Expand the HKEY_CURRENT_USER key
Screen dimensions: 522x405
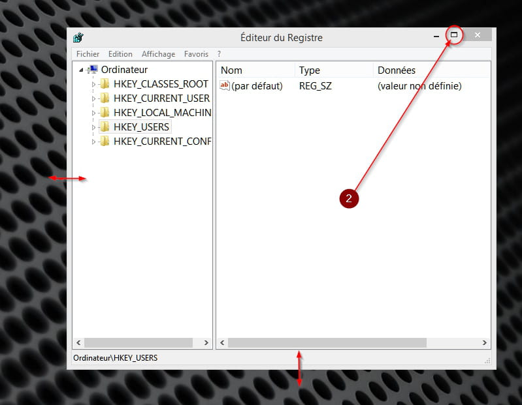(x=93, y=98)
